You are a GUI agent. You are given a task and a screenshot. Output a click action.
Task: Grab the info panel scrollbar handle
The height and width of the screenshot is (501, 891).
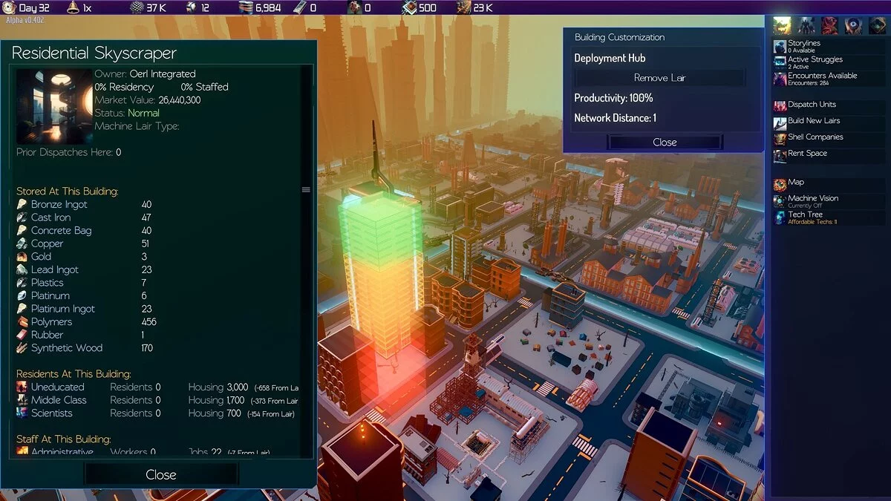pos(306,190)
